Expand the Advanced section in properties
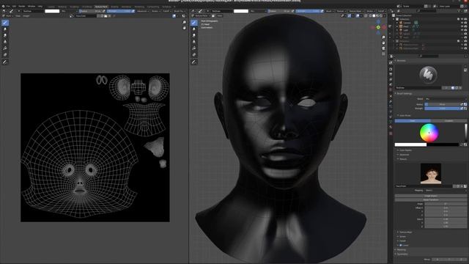 [404, 155]
